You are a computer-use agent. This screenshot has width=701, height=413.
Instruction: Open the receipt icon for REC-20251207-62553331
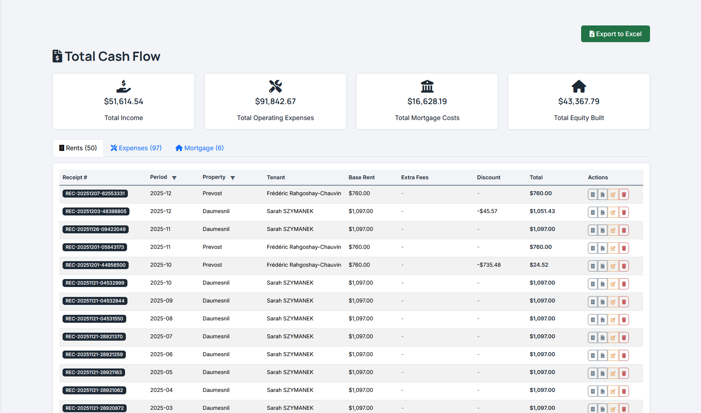pyautogui.click(x=593, y=194)
